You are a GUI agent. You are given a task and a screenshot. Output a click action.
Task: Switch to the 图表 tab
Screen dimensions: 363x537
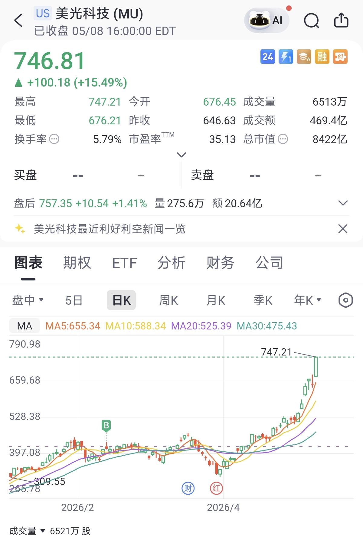point(28,262)
